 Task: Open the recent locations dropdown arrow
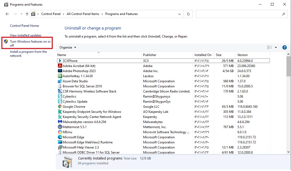(21, 14)
